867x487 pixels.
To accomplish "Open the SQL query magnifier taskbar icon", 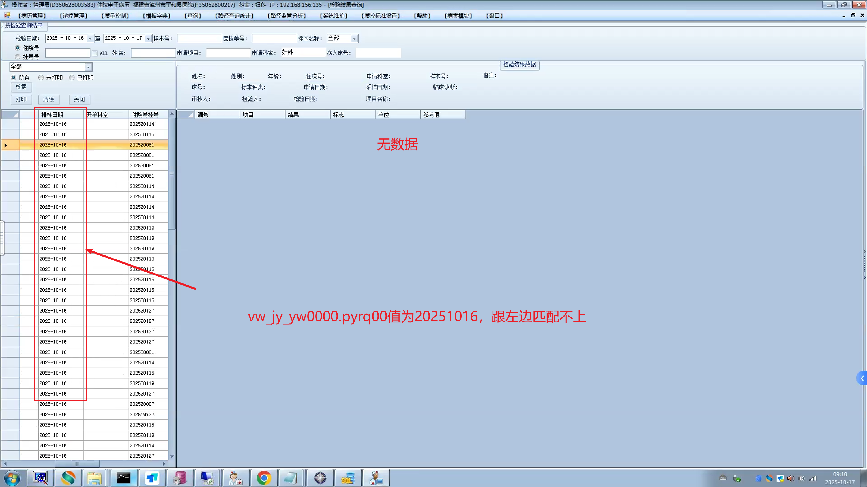I will pos(40,478).
